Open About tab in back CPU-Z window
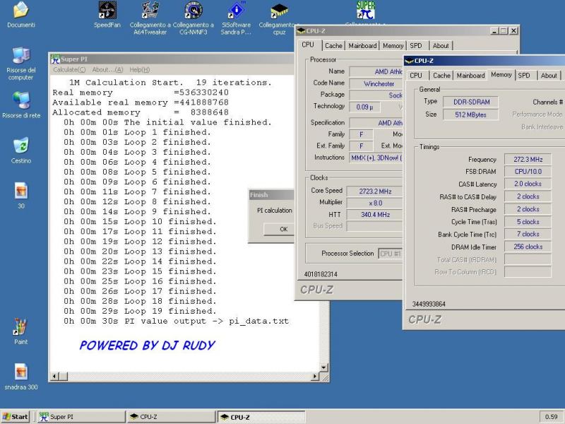This screenshot has height=424, width=565. pos(441,46)
